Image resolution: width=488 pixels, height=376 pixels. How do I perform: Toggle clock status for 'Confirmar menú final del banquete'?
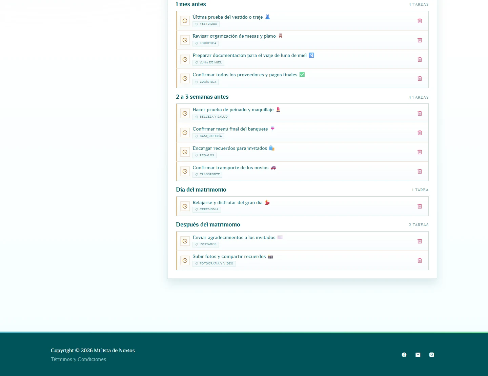coord(185,133)
